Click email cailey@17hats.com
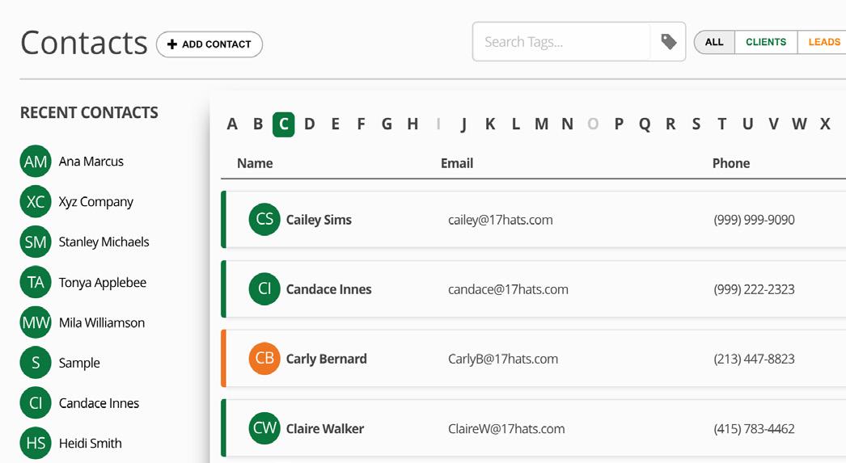The width and height of the screenshot is (846, 463). [x=500, y=220]
